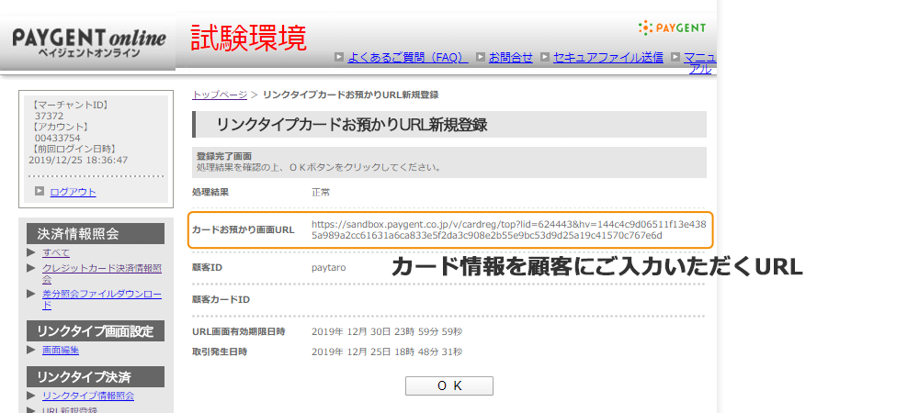Click triangle bullet beside クレジットカード決済情報照会

[31, 268]
